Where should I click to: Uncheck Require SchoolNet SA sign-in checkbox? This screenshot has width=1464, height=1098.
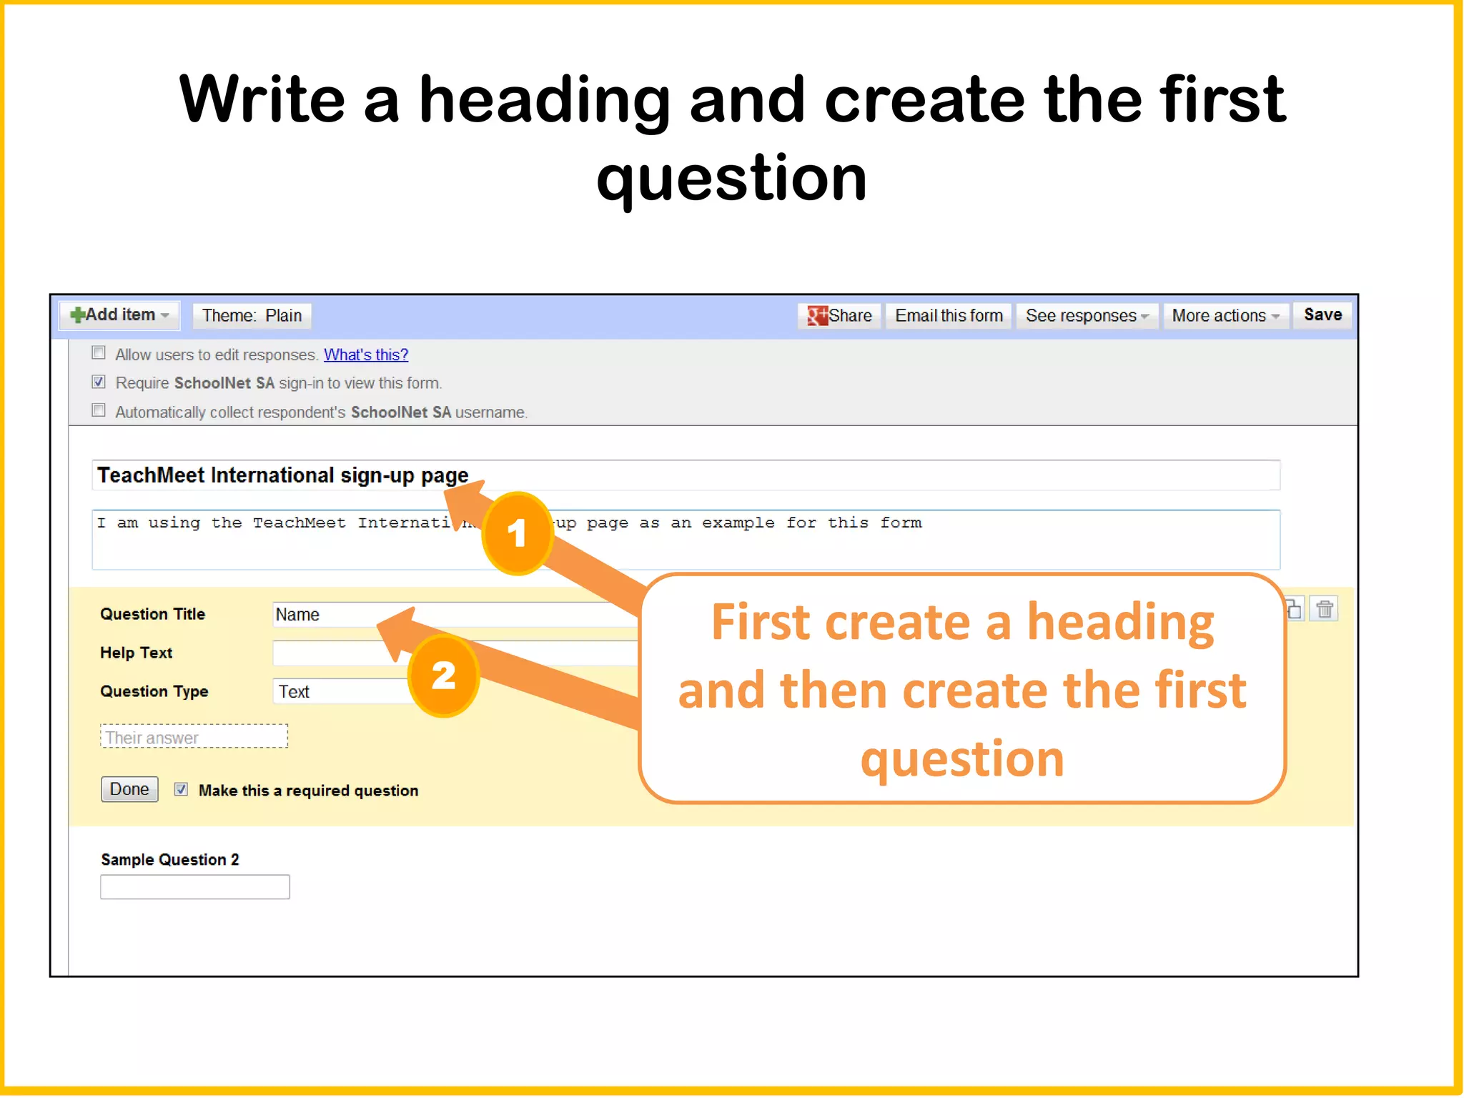click(99, 382)
